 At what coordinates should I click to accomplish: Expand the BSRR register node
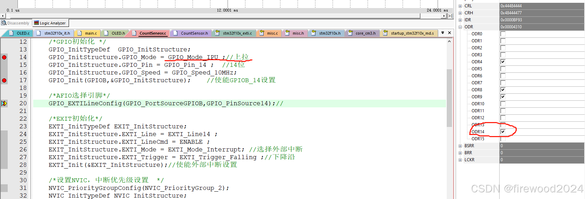(460, 146)
